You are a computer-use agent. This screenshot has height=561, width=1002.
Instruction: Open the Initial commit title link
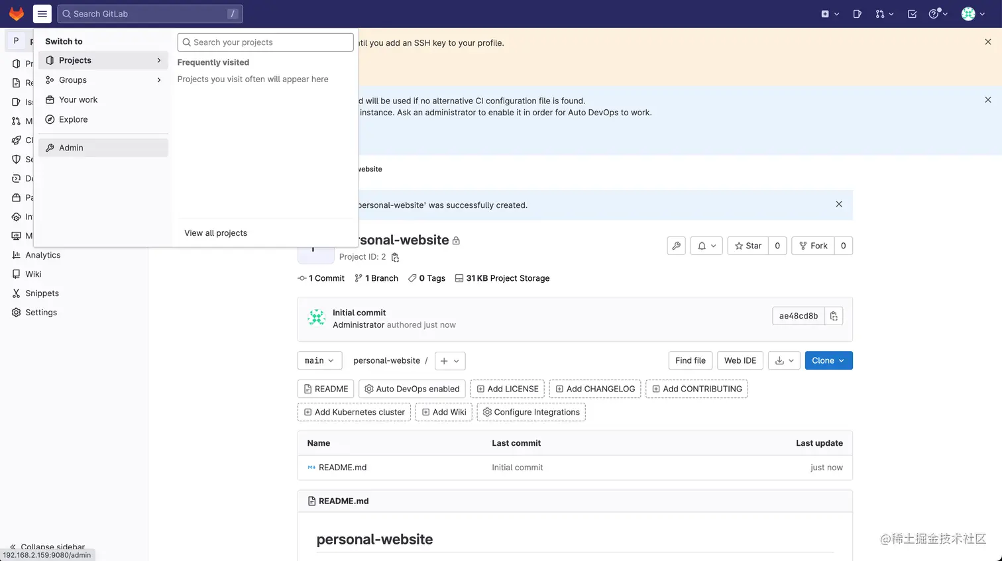click(x=359, y=313)
